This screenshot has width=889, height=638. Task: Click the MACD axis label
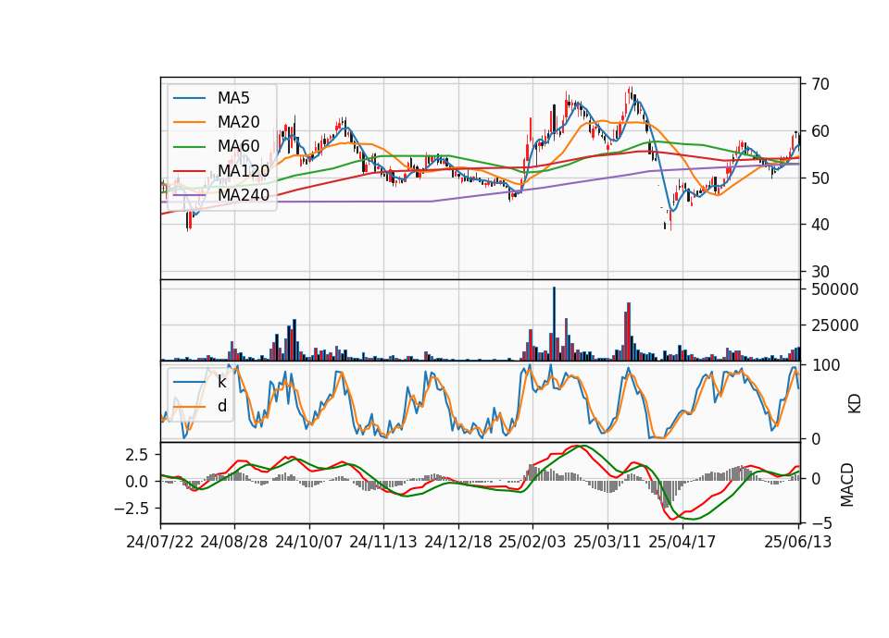point(846,485)
